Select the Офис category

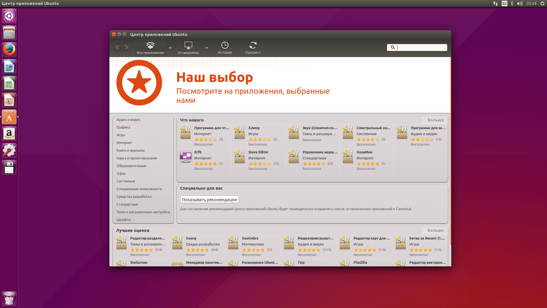(x=121, y=174)
